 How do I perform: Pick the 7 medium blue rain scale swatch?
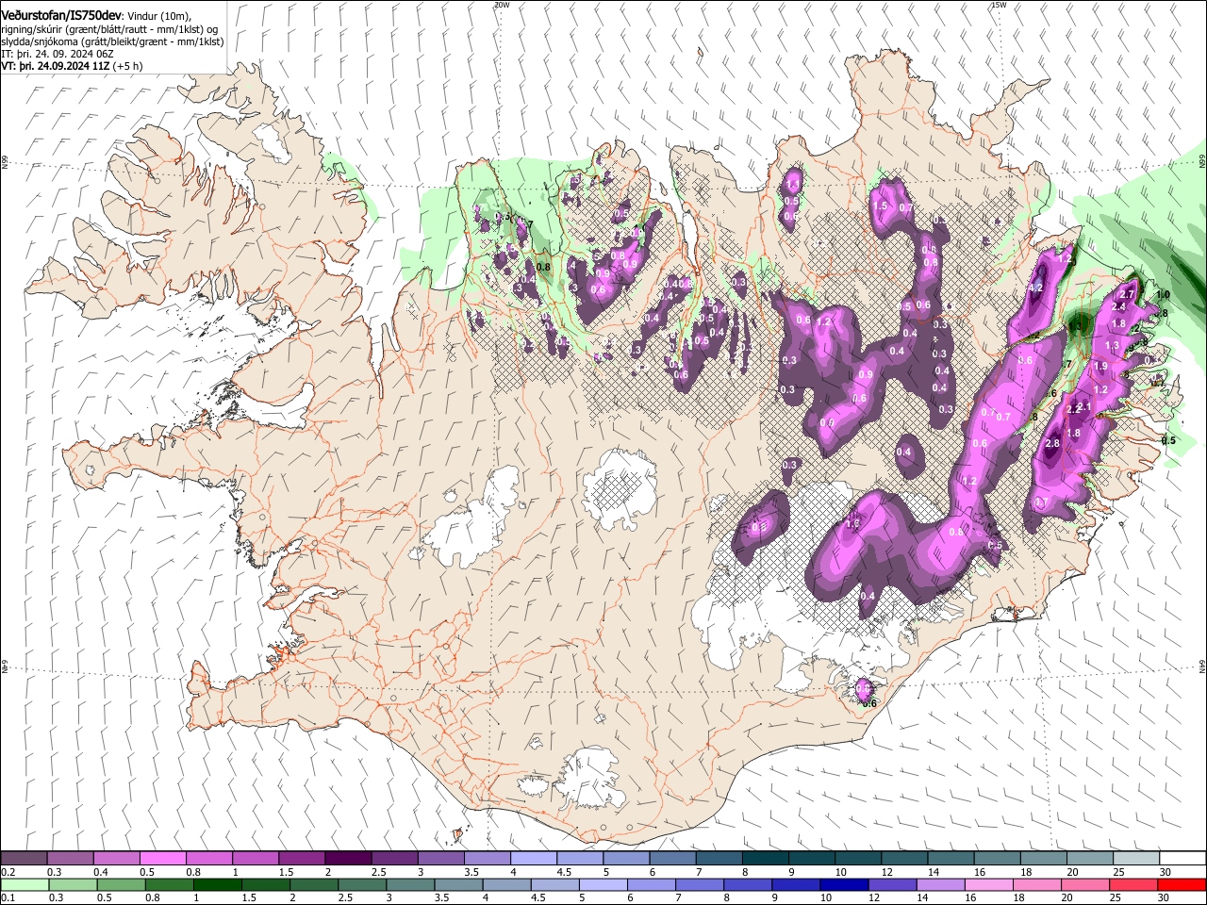tap(699, 884)
